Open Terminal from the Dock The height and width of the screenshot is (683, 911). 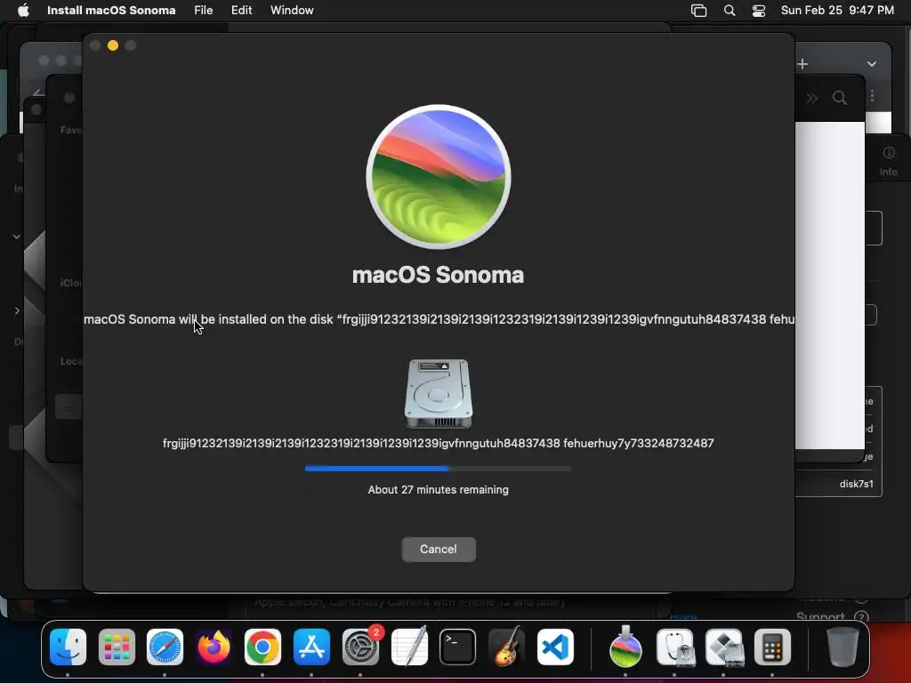[458, 647]
